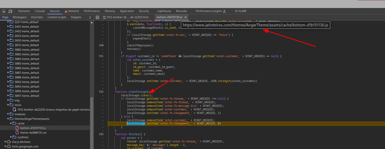This screenshot has height=149, width=385.
Task: Switch to the Console tab
Action: point(40,11)
